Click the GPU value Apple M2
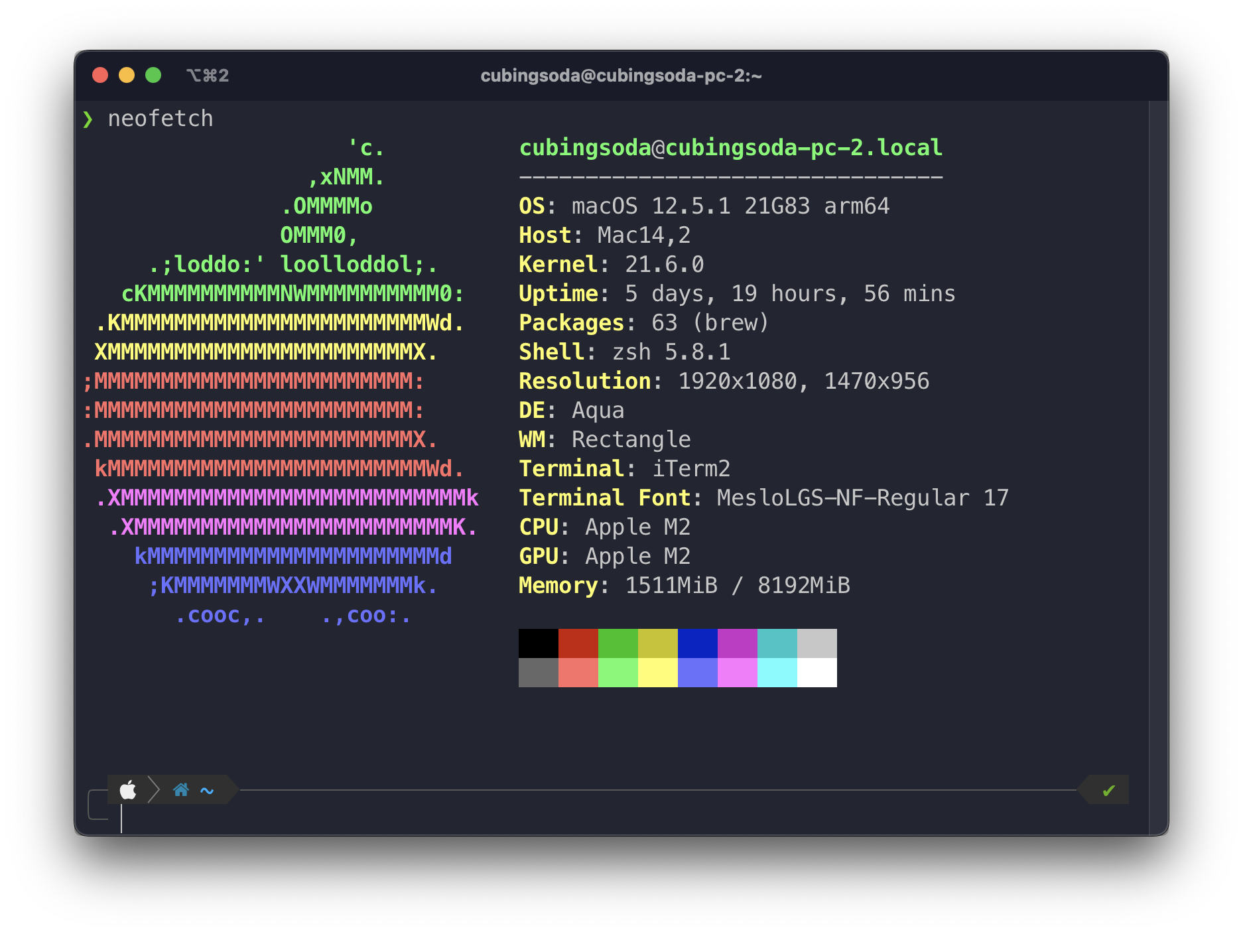The image size is (1243, 934). coord(637,556)
